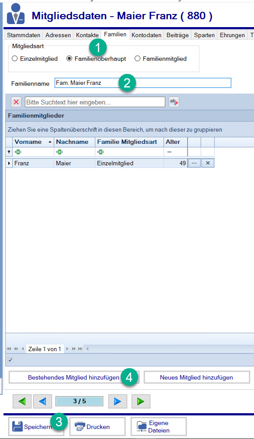The height and width of the screenshot is (439, 254).
Task: Jump to last record with green right arrow
Action: point(141,401)
